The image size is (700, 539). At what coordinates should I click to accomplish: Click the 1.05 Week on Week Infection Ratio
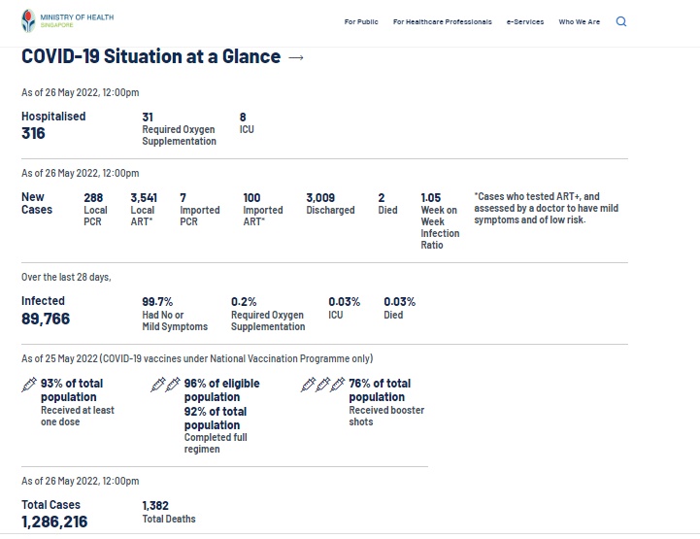click(431, 198)
